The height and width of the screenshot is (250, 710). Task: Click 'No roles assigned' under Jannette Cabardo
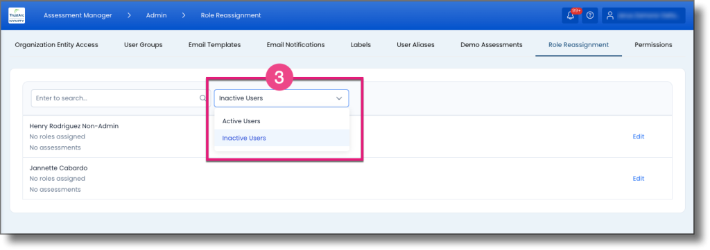(x=57, y=179)
